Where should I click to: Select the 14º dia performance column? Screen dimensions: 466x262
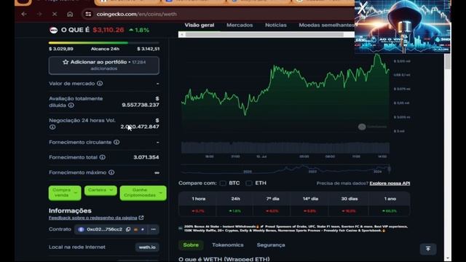[x=310, y=205]
